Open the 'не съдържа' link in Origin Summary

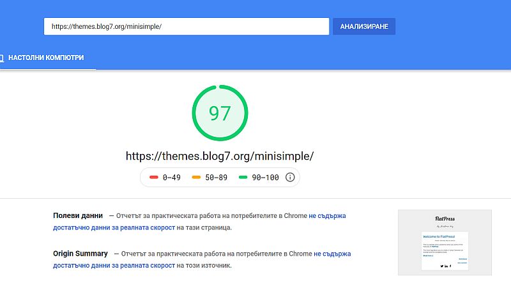click(x=332, y=254)
